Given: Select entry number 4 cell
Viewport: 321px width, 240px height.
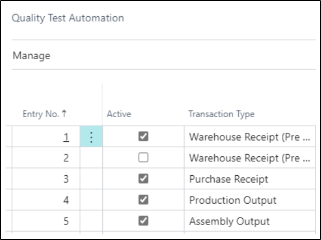Looking at the screenshot, I should [46, 200].
